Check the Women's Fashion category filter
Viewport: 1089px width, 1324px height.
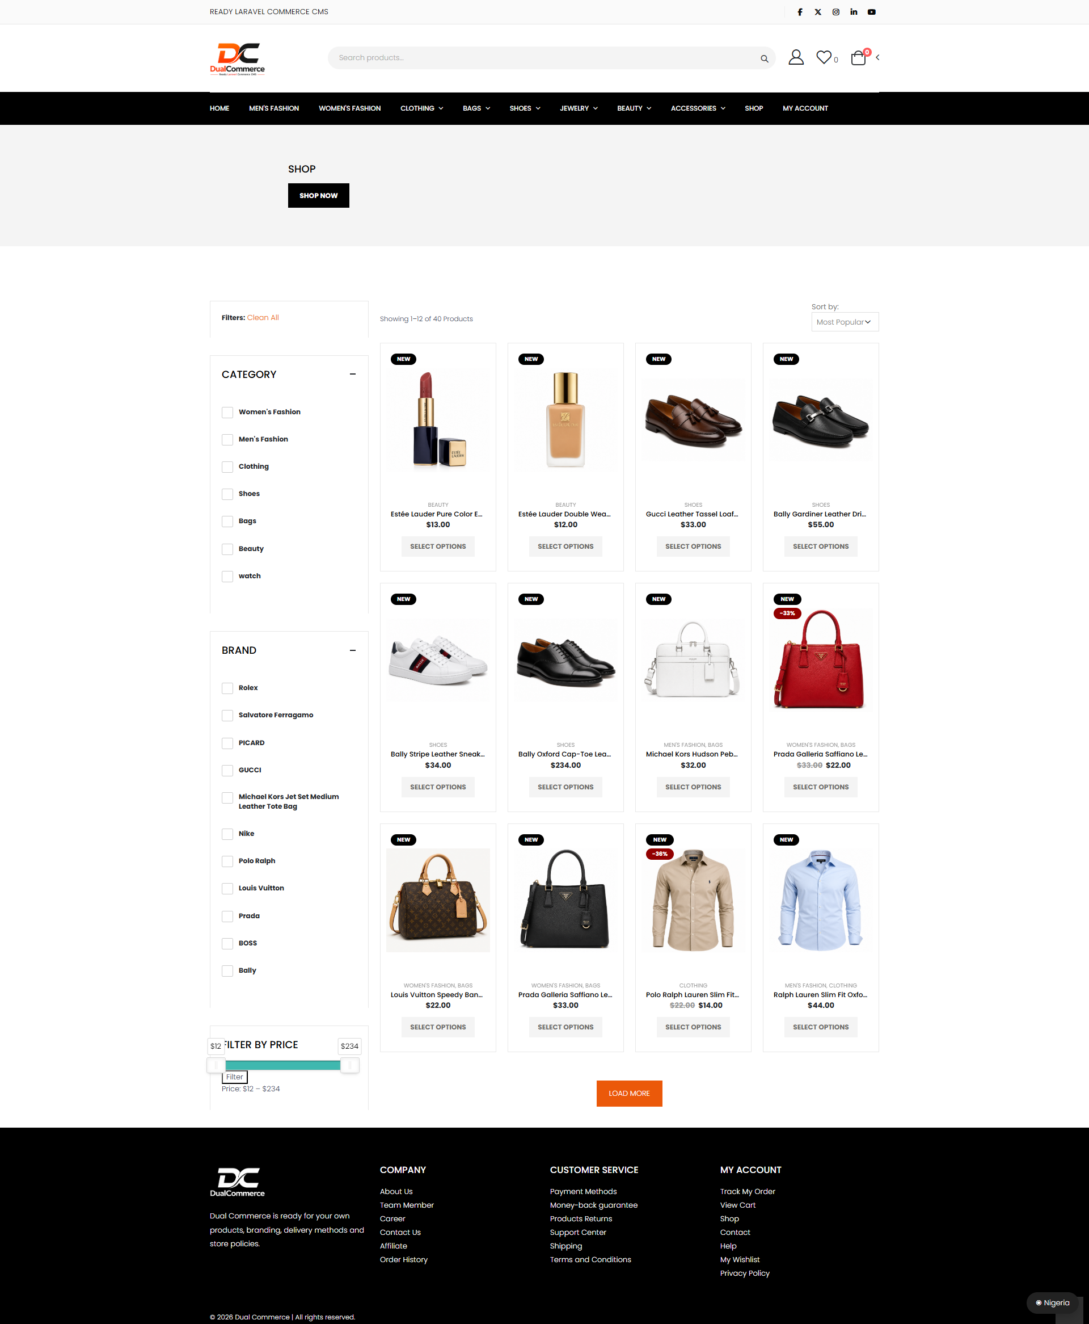(227, 412)
